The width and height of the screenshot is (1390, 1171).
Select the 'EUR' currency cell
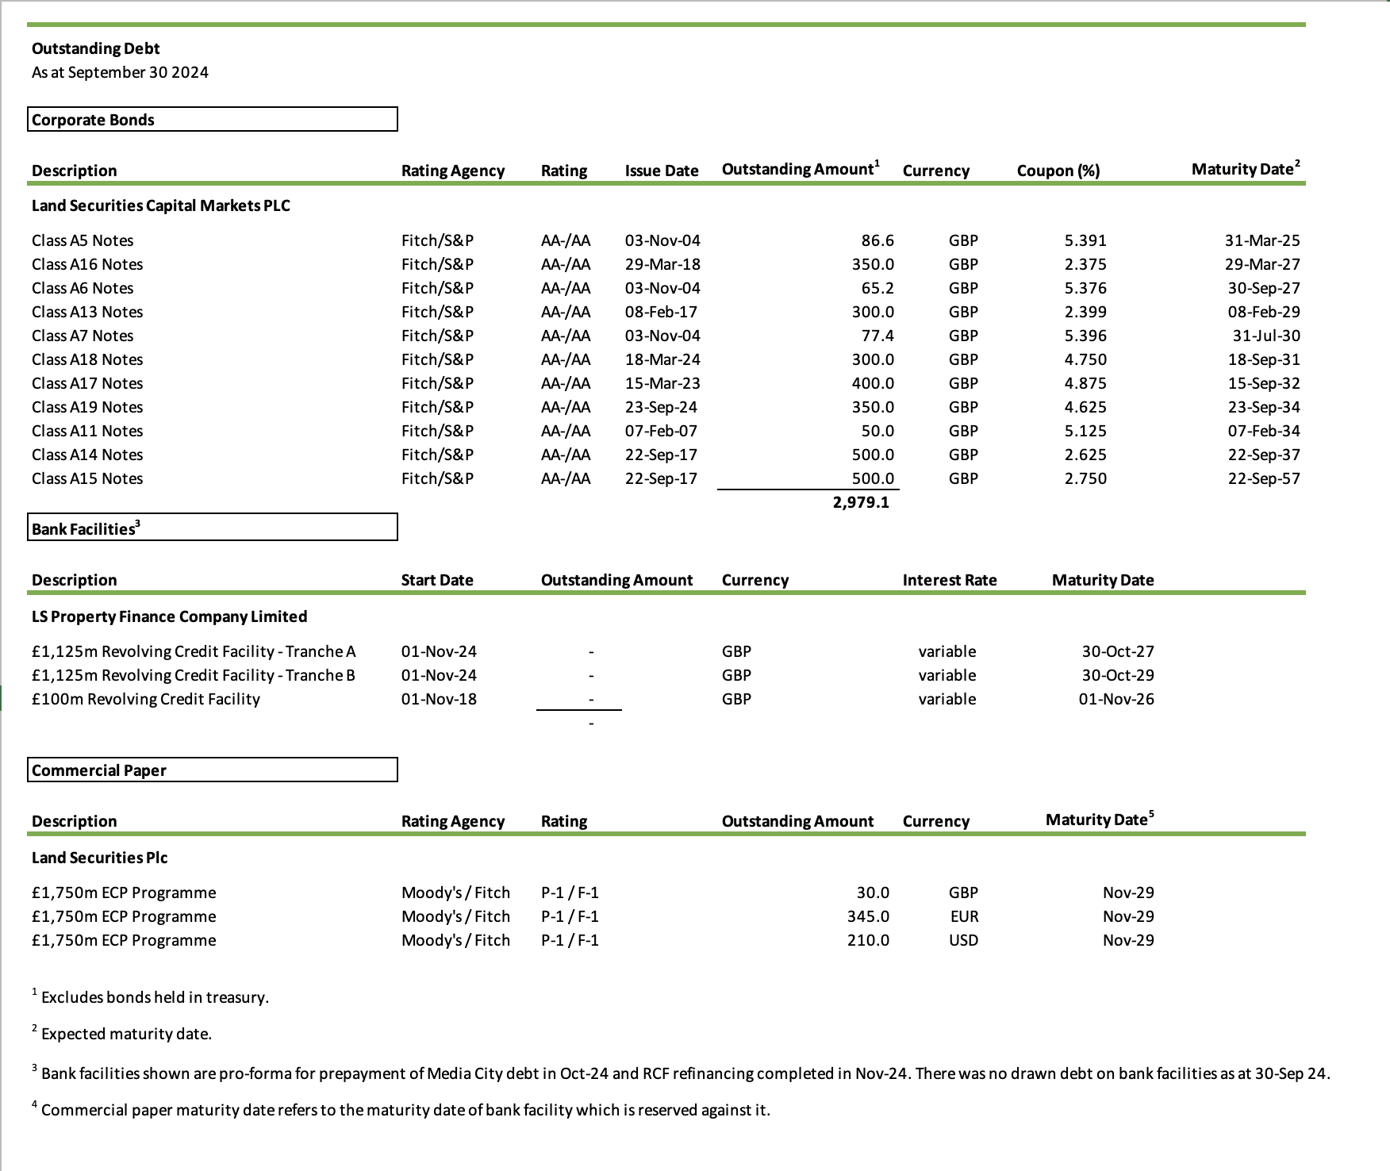pos(964,916)
